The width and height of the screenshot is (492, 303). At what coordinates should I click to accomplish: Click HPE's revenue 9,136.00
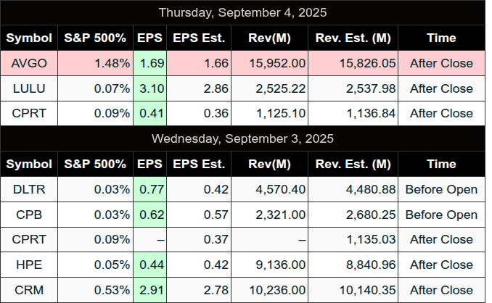269,265
